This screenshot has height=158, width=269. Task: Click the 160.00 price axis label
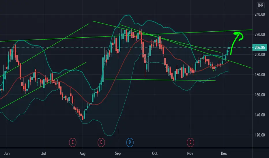(260, 95)
